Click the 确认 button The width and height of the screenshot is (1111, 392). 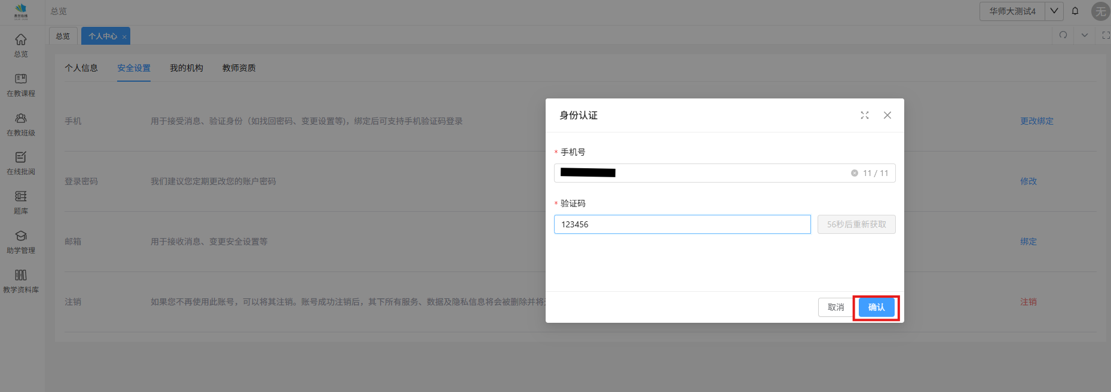pos(876,307)
